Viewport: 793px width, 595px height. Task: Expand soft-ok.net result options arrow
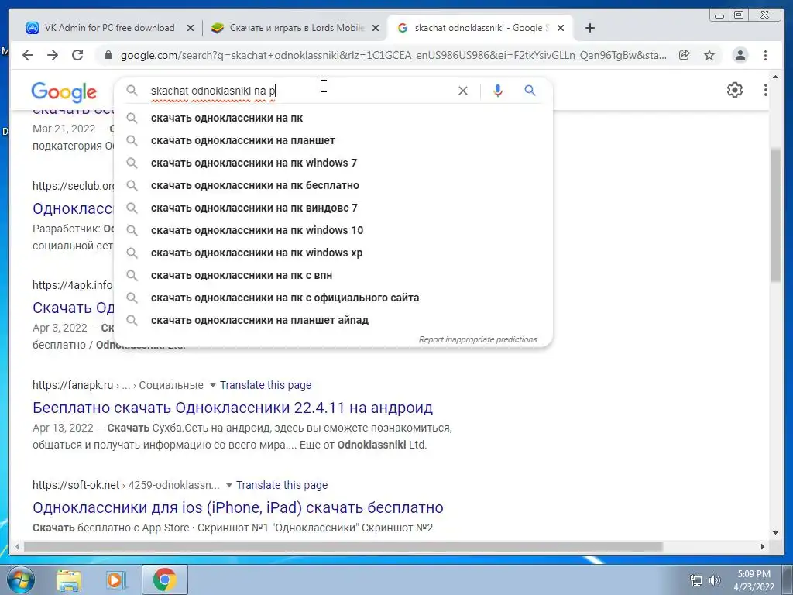[228, 485]
